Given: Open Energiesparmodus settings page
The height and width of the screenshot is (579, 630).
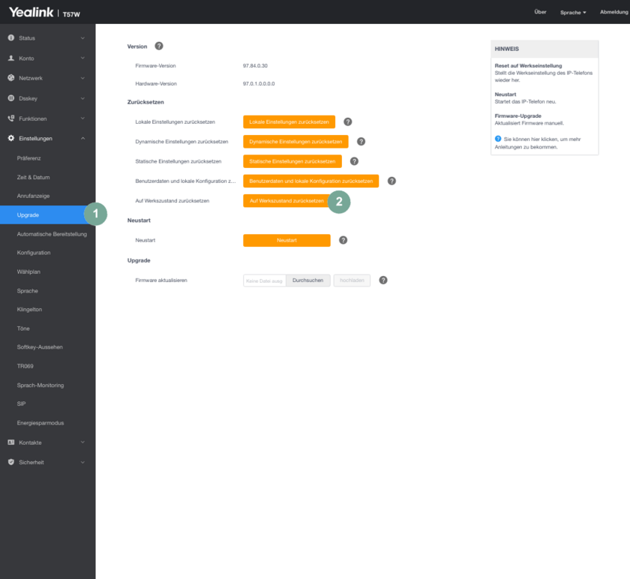Looking at the screenshot, I should [40, 423].
